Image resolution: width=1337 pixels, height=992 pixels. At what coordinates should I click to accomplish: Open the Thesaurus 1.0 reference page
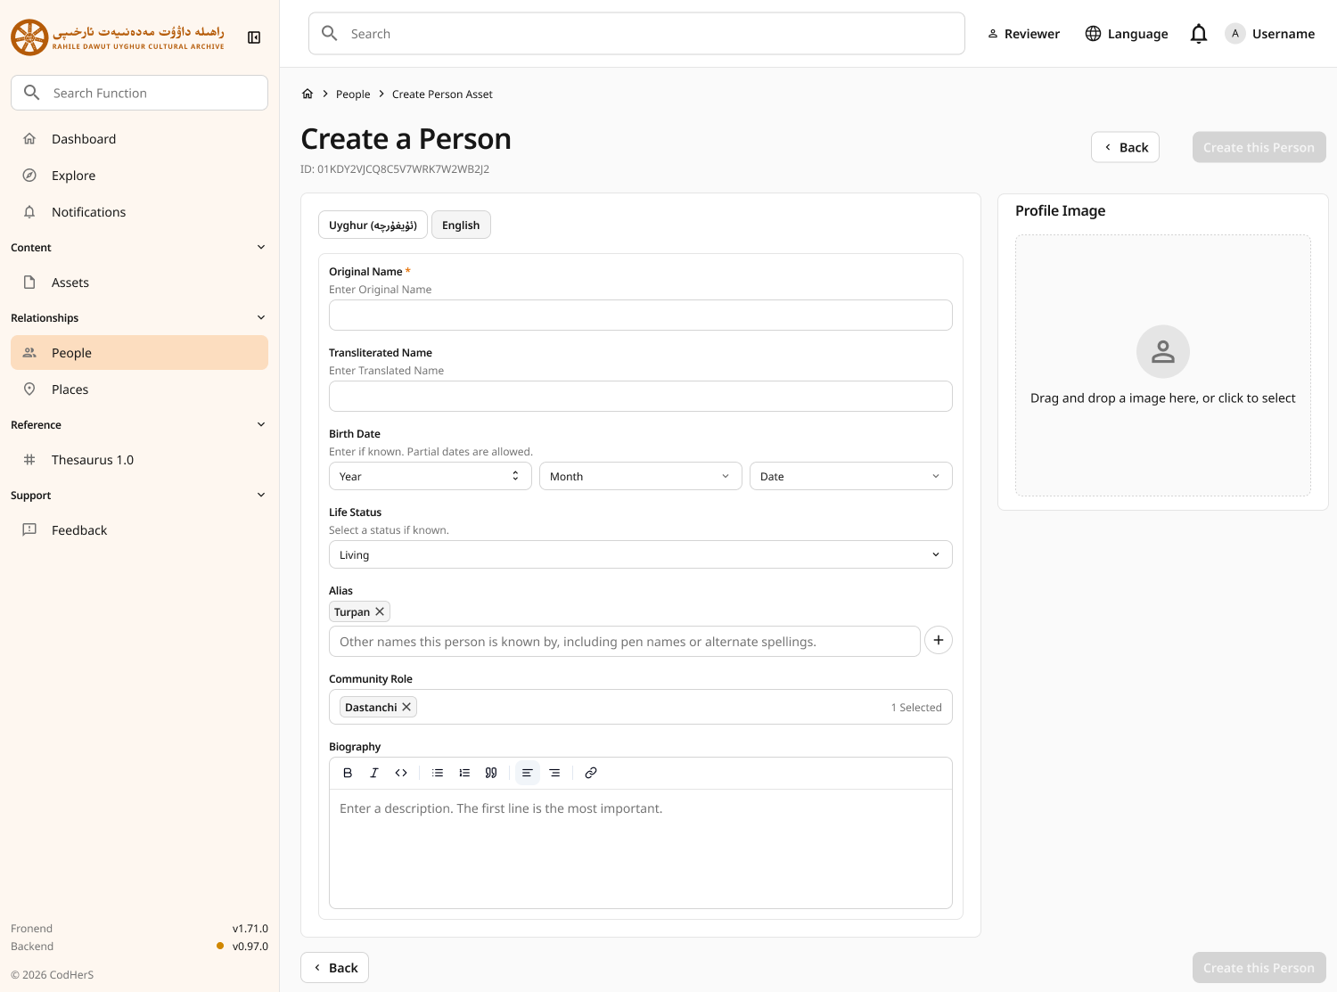click(92, 459)
